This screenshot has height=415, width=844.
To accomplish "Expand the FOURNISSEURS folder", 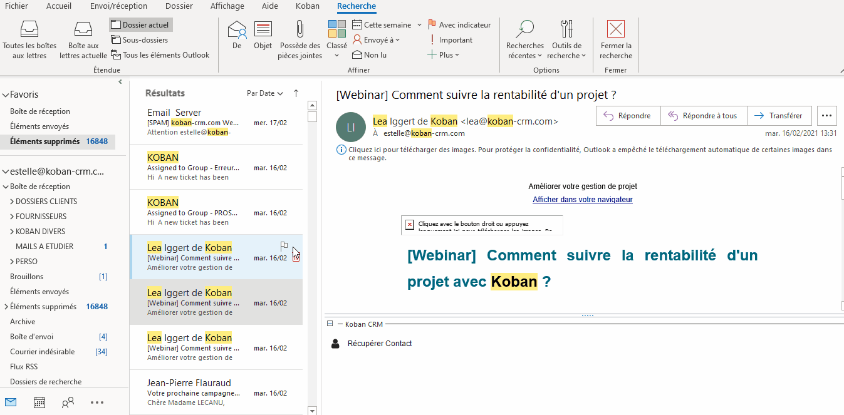I will coord(12,217).
